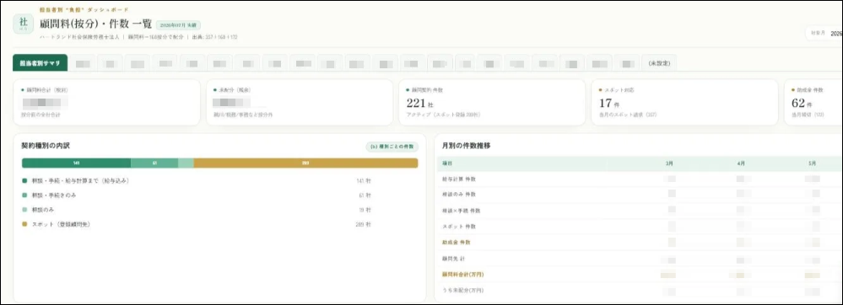
Task: Click the 契約種別の内訳 panel title
Action: (46, 146)
